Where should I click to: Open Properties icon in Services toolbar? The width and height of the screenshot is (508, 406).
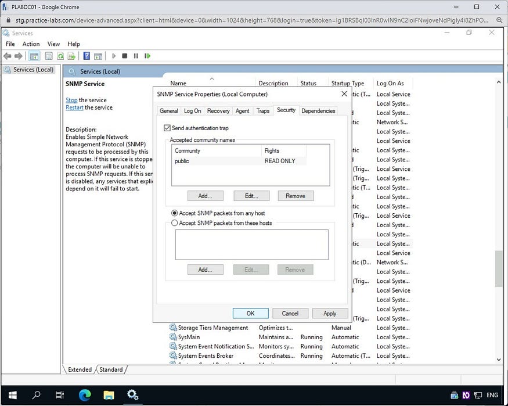tap(49, 56)
